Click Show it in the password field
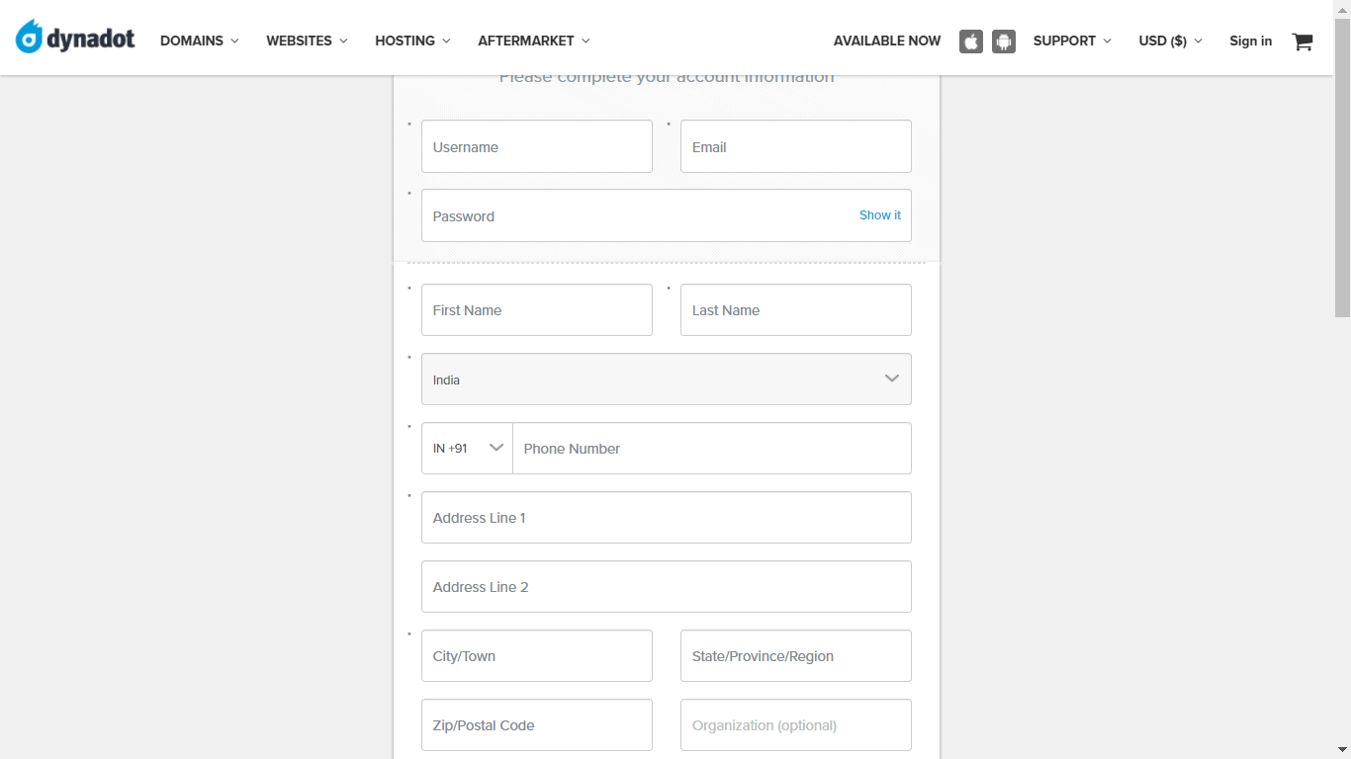Screen dimensions: 1351x759 tap(880, 215)
